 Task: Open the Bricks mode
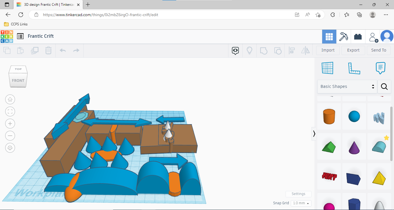click(x=358, y=37)
